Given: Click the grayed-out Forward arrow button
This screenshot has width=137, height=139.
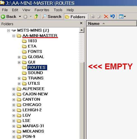Looking at the screenshot, I should (x=25, y=17).
